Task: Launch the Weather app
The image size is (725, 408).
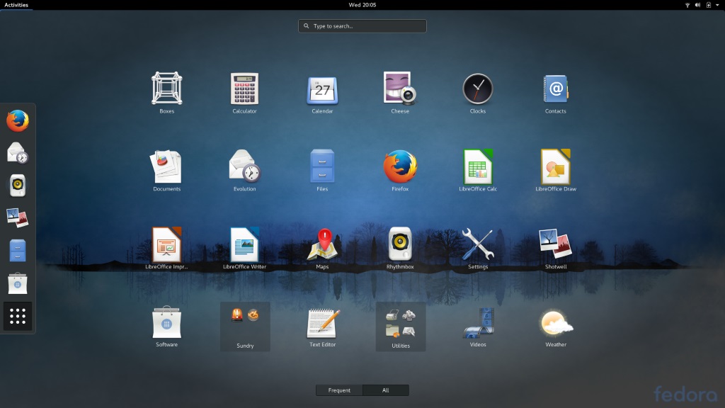Action: [x=555, y=326]
